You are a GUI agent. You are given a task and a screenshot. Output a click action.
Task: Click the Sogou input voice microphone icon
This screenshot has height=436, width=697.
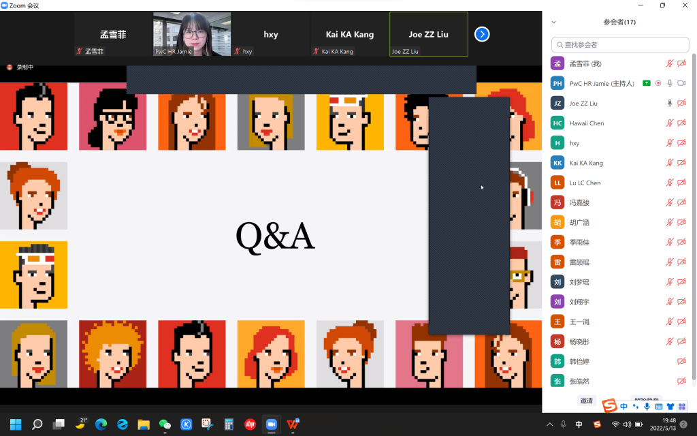[x=647, y=407]
